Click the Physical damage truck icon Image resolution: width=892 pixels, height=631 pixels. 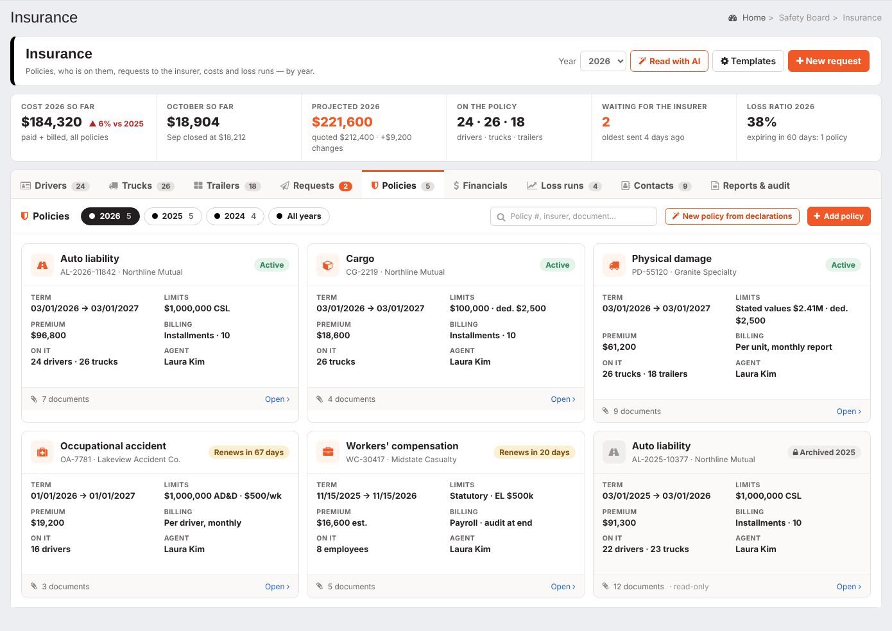tap(614, 265)
